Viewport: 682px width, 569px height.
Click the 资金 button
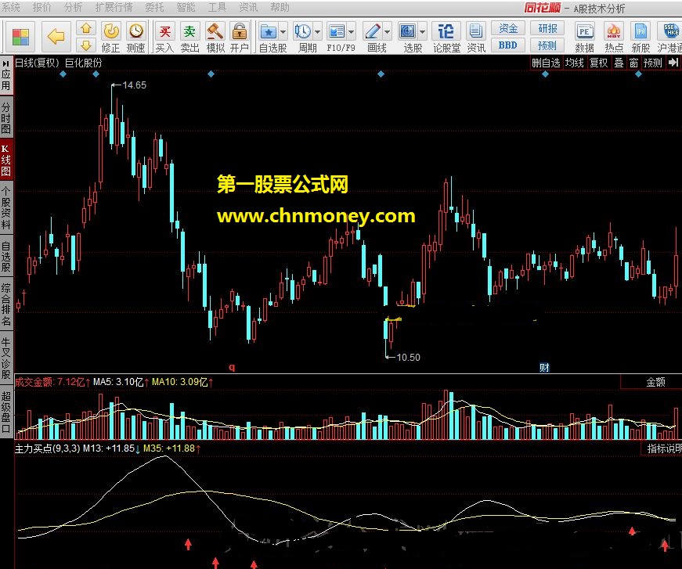(x=508, y=28)
